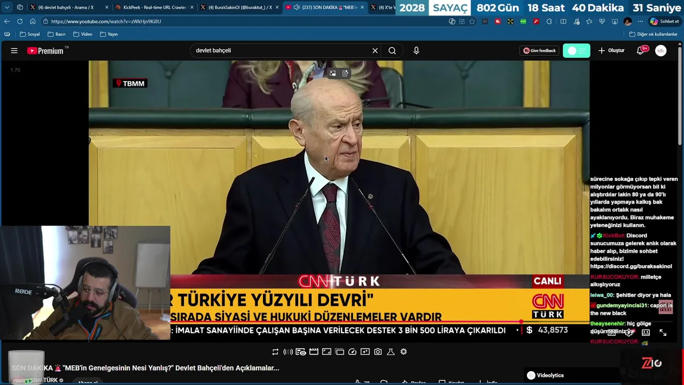Open the Diğer sık kullanılanlar folder
This screenshot has width=684, height=385.
click(x=653, y=34)
